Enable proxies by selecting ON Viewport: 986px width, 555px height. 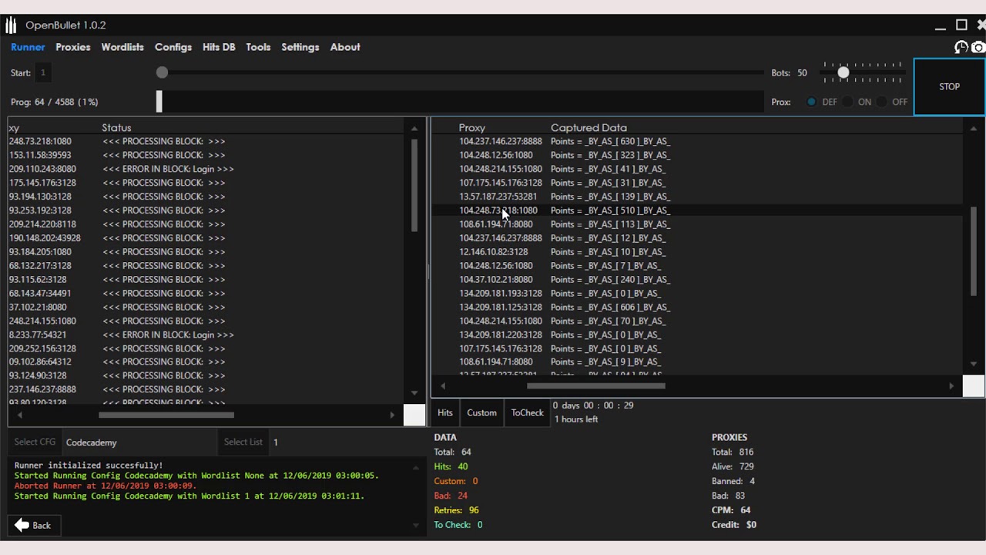(847, 101)
